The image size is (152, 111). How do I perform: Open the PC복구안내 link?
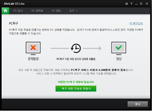pos(136,23)
